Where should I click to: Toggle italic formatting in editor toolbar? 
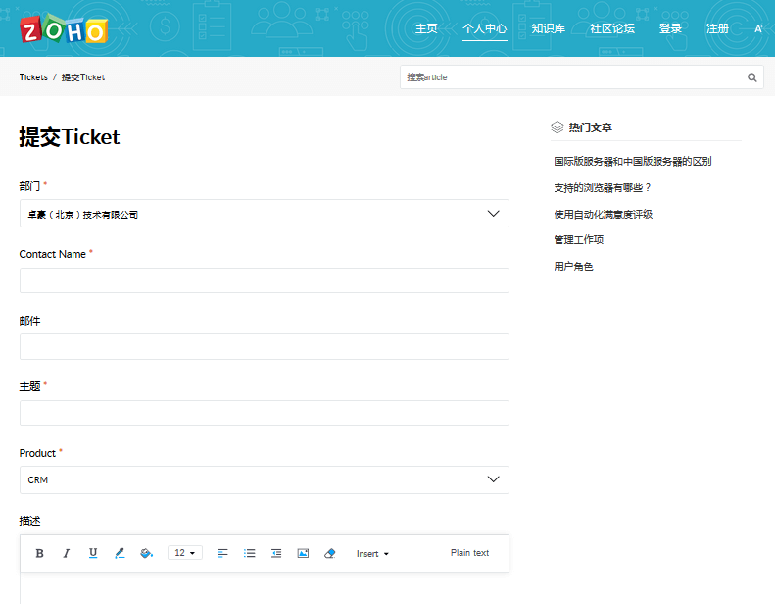(x=67, y=553)
